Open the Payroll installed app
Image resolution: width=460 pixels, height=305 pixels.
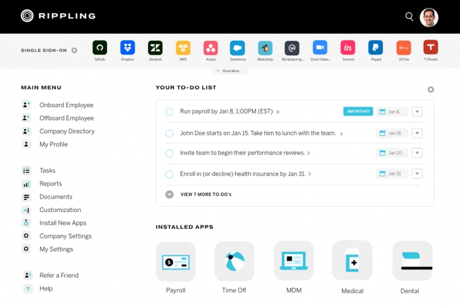pos(176,262)
